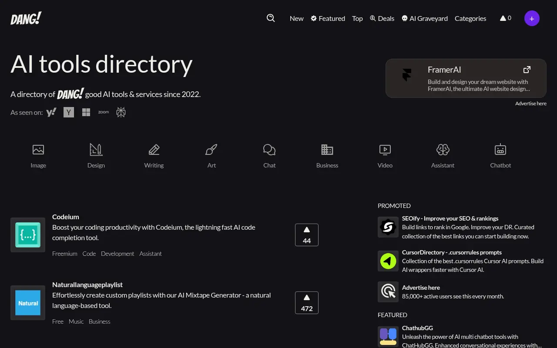The height and width of the screenshot is (348, 557).
Task: Click the search magnifier icon
Action: coord(271,18)
